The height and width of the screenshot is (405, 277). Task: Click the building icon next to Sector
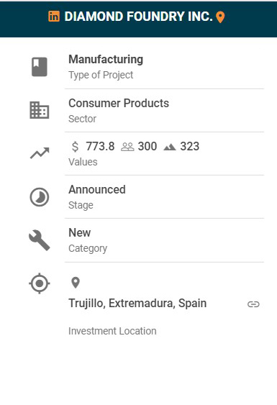[x=40, y=110]
